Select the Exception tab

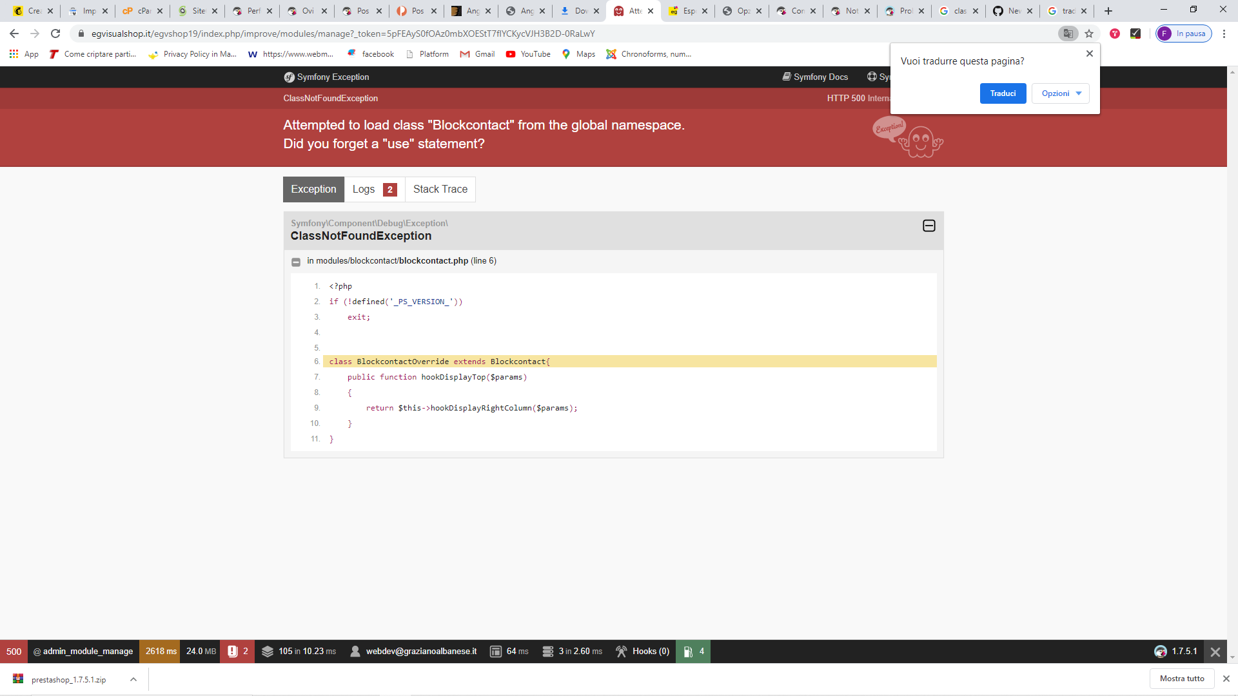[313, 189]
